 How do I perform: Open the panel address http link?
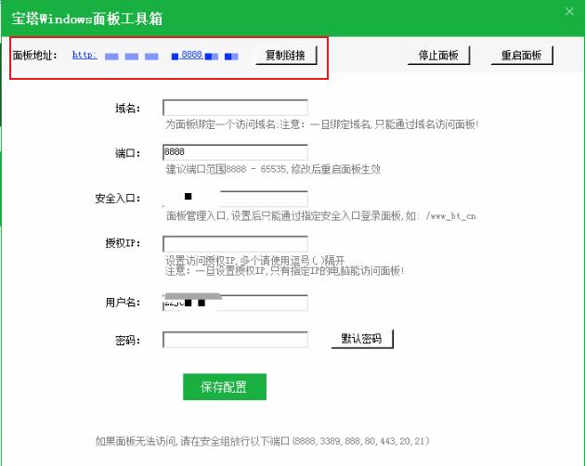[155, 56]
